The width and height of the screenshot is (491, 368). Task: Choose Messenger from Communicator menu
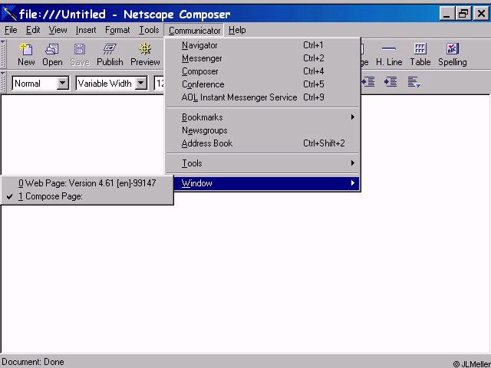263,58
